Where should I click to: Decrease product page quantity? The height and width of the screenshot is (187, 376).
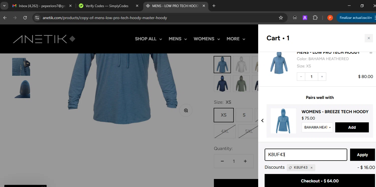(222, 161)
